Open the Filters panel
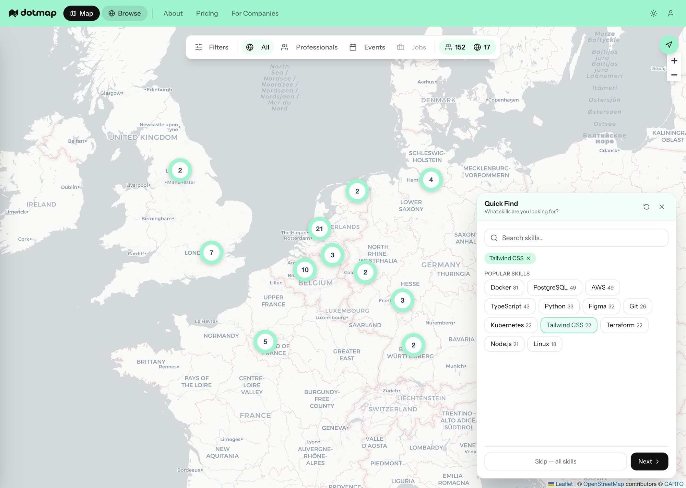Viewport: 686px width, 488px height. click(212, 47)
